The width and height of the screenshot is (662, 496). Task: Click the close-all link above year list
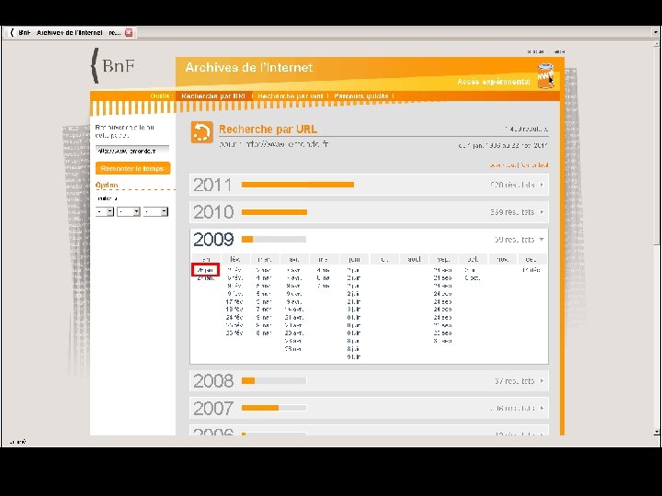tap(534, 165)
